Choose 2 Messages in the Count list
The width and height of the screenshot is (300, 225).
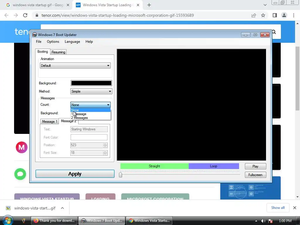90,118
